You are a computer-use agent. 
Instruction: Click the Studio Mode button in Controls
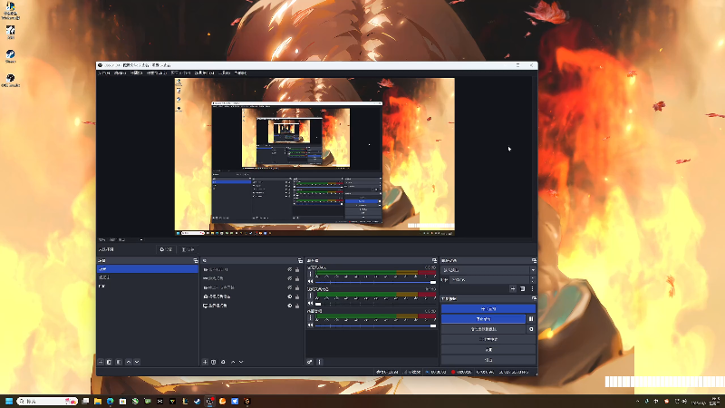(488, 339)
